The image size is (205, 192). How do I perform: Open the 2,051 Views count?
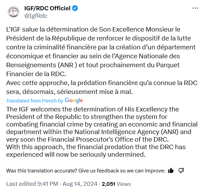pos(116,184)
